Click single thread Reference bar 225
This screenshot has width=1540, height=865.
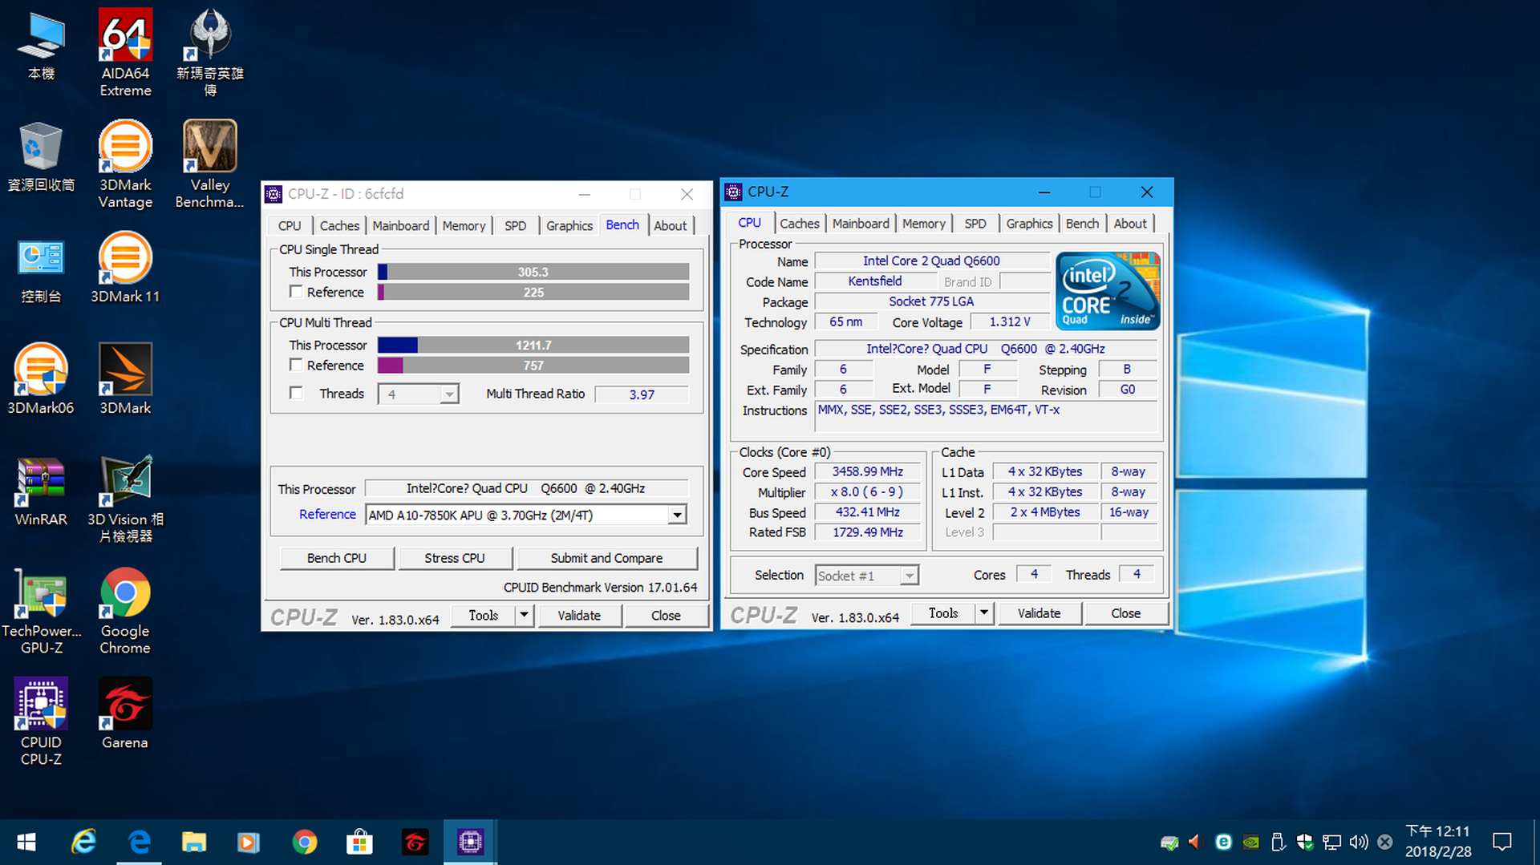tap(533, 292)
